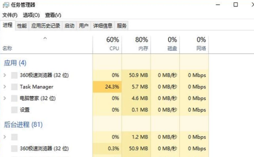Sort processes by 内存 column header
254x157 pixels.
[x=141, y=44]
